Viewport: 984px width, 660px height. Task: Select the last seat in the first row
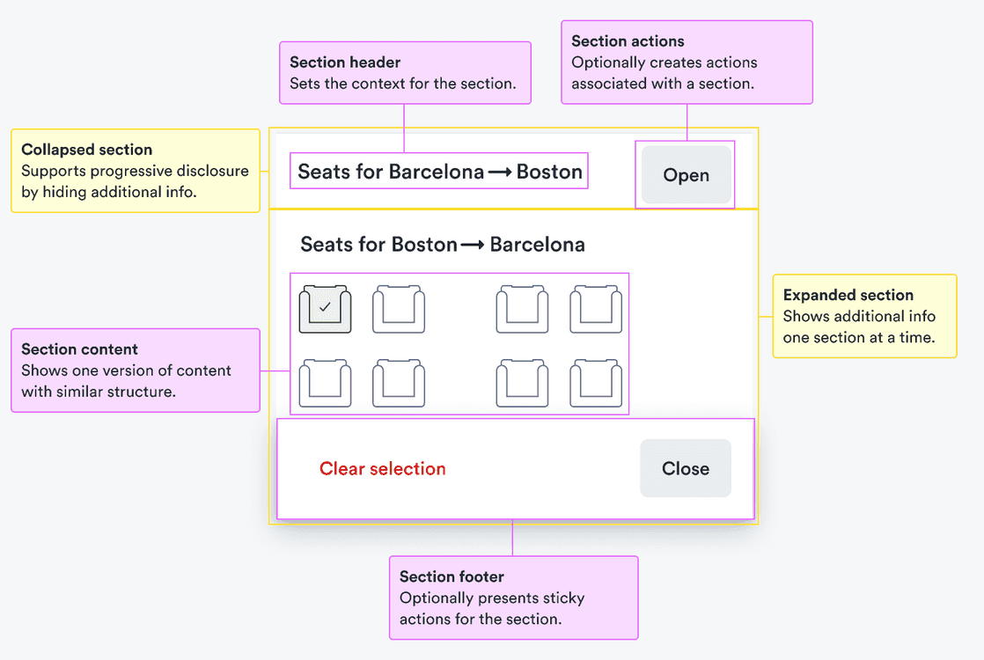point(596,309)
